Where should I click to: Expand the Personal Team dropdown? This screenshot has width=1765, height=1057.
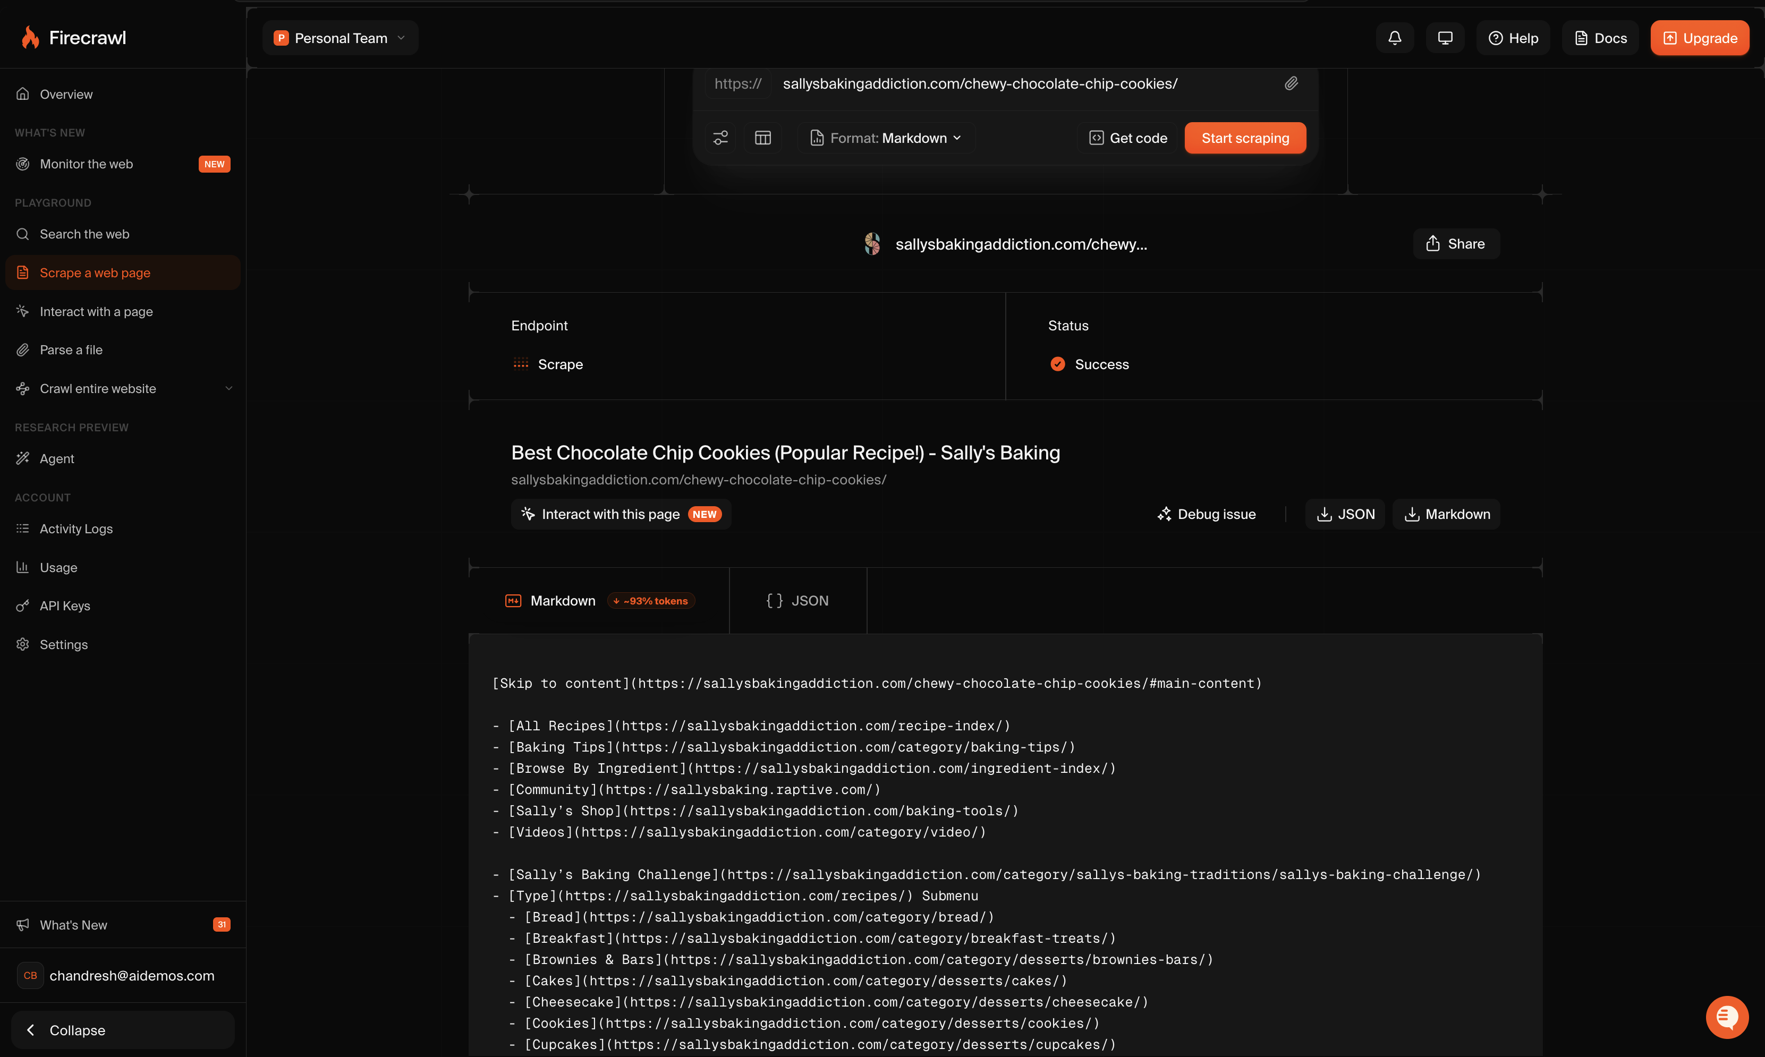340,38
